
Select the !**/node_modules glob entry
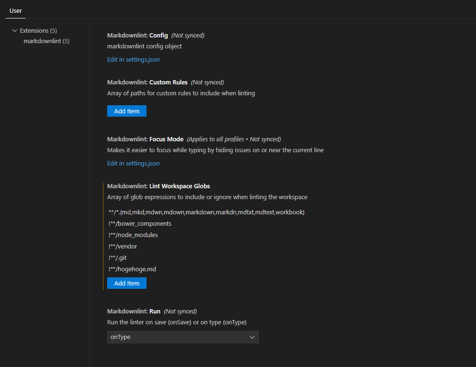pos(133,235)
